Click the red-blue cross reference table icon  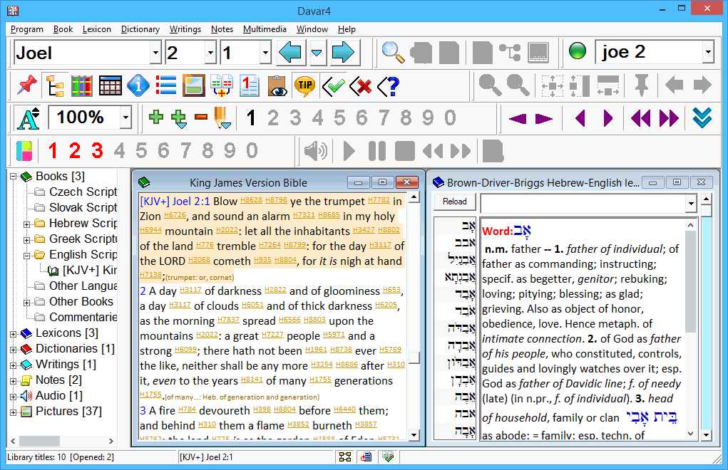pyautogui.click(x=222, y=85)
